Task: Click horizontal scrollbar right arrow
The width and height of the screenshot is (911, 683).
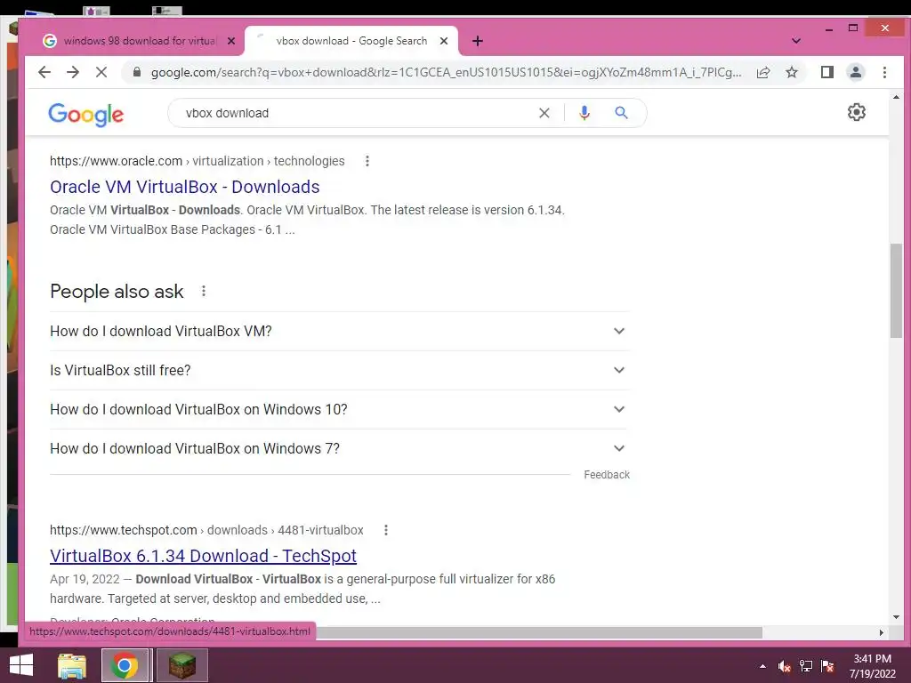Action: (x=881, y=632)
